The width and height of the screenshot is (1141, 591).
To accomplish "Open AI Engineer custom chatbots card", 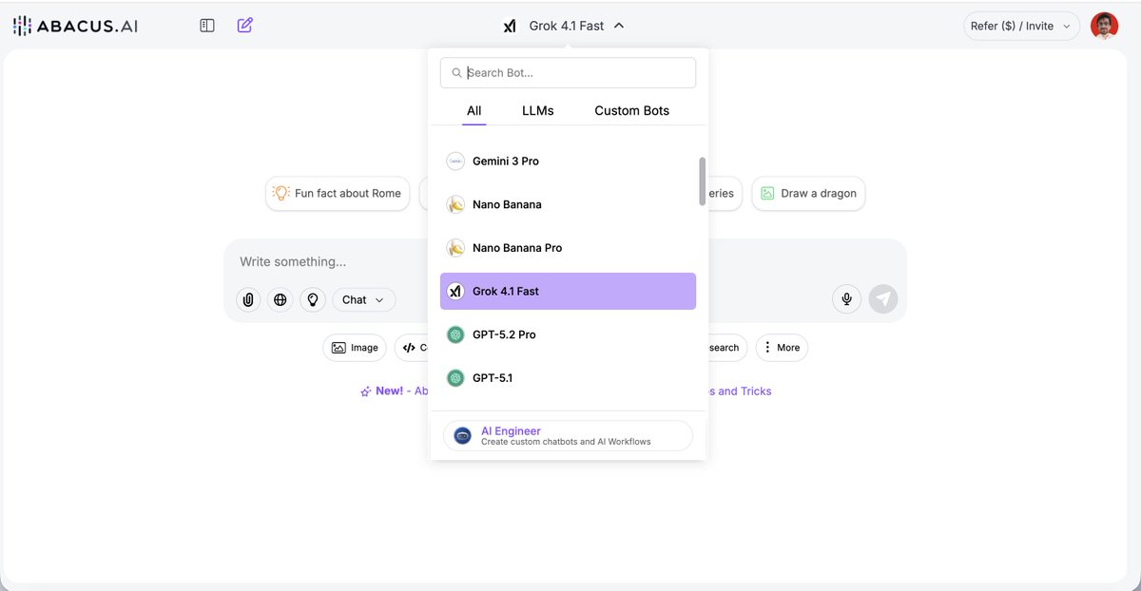I will click(568, 436).
